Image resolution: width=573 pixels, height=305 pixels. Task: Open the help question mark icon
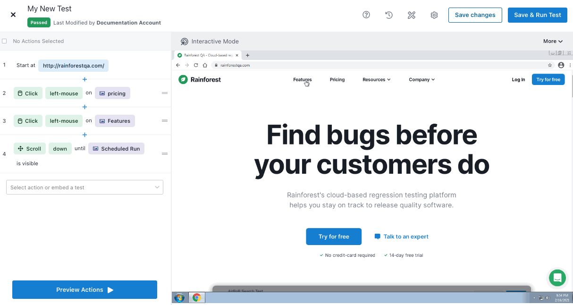tap(366, 15)
